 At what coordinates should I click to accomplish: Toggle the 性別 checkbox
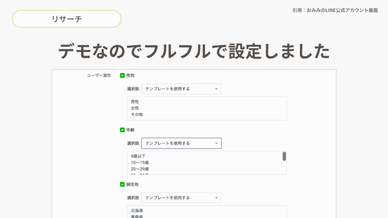click(122, 75)
